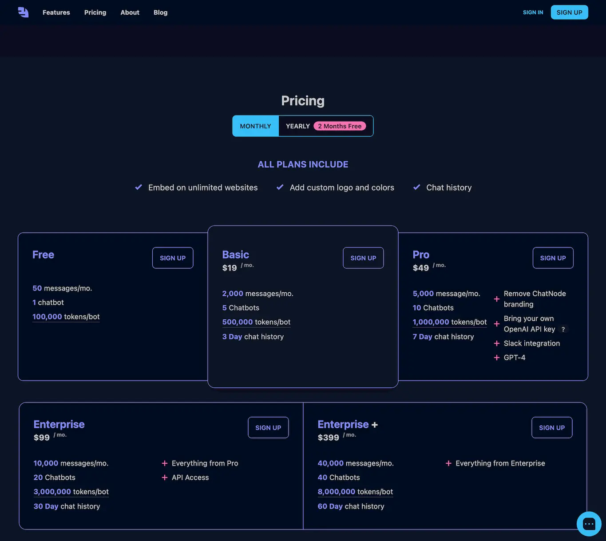Click the checkmark beside Chat history
Viewport: 606px width, 541px height.
coord(416,187)
